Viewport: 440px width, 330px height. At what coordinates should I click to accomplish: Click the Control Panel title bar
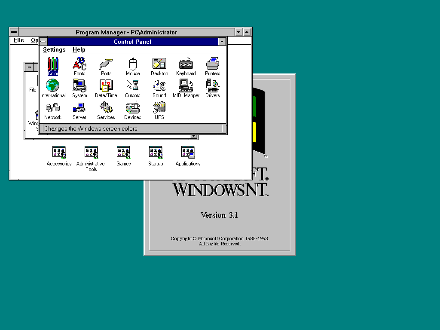pos(133,42)
